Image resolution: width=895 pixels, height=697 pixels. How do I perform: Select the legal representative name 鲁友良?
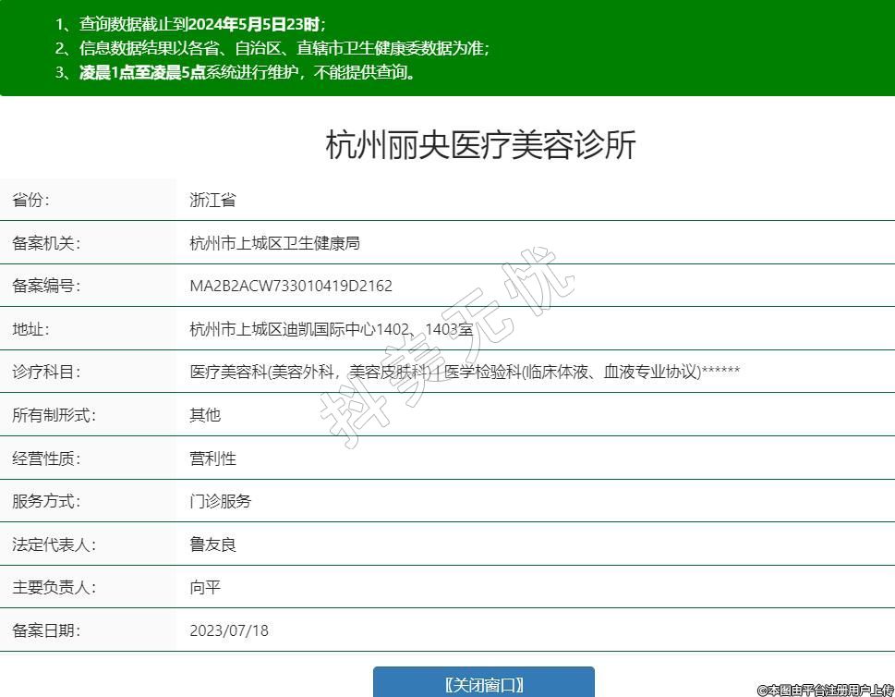(212, 544)
